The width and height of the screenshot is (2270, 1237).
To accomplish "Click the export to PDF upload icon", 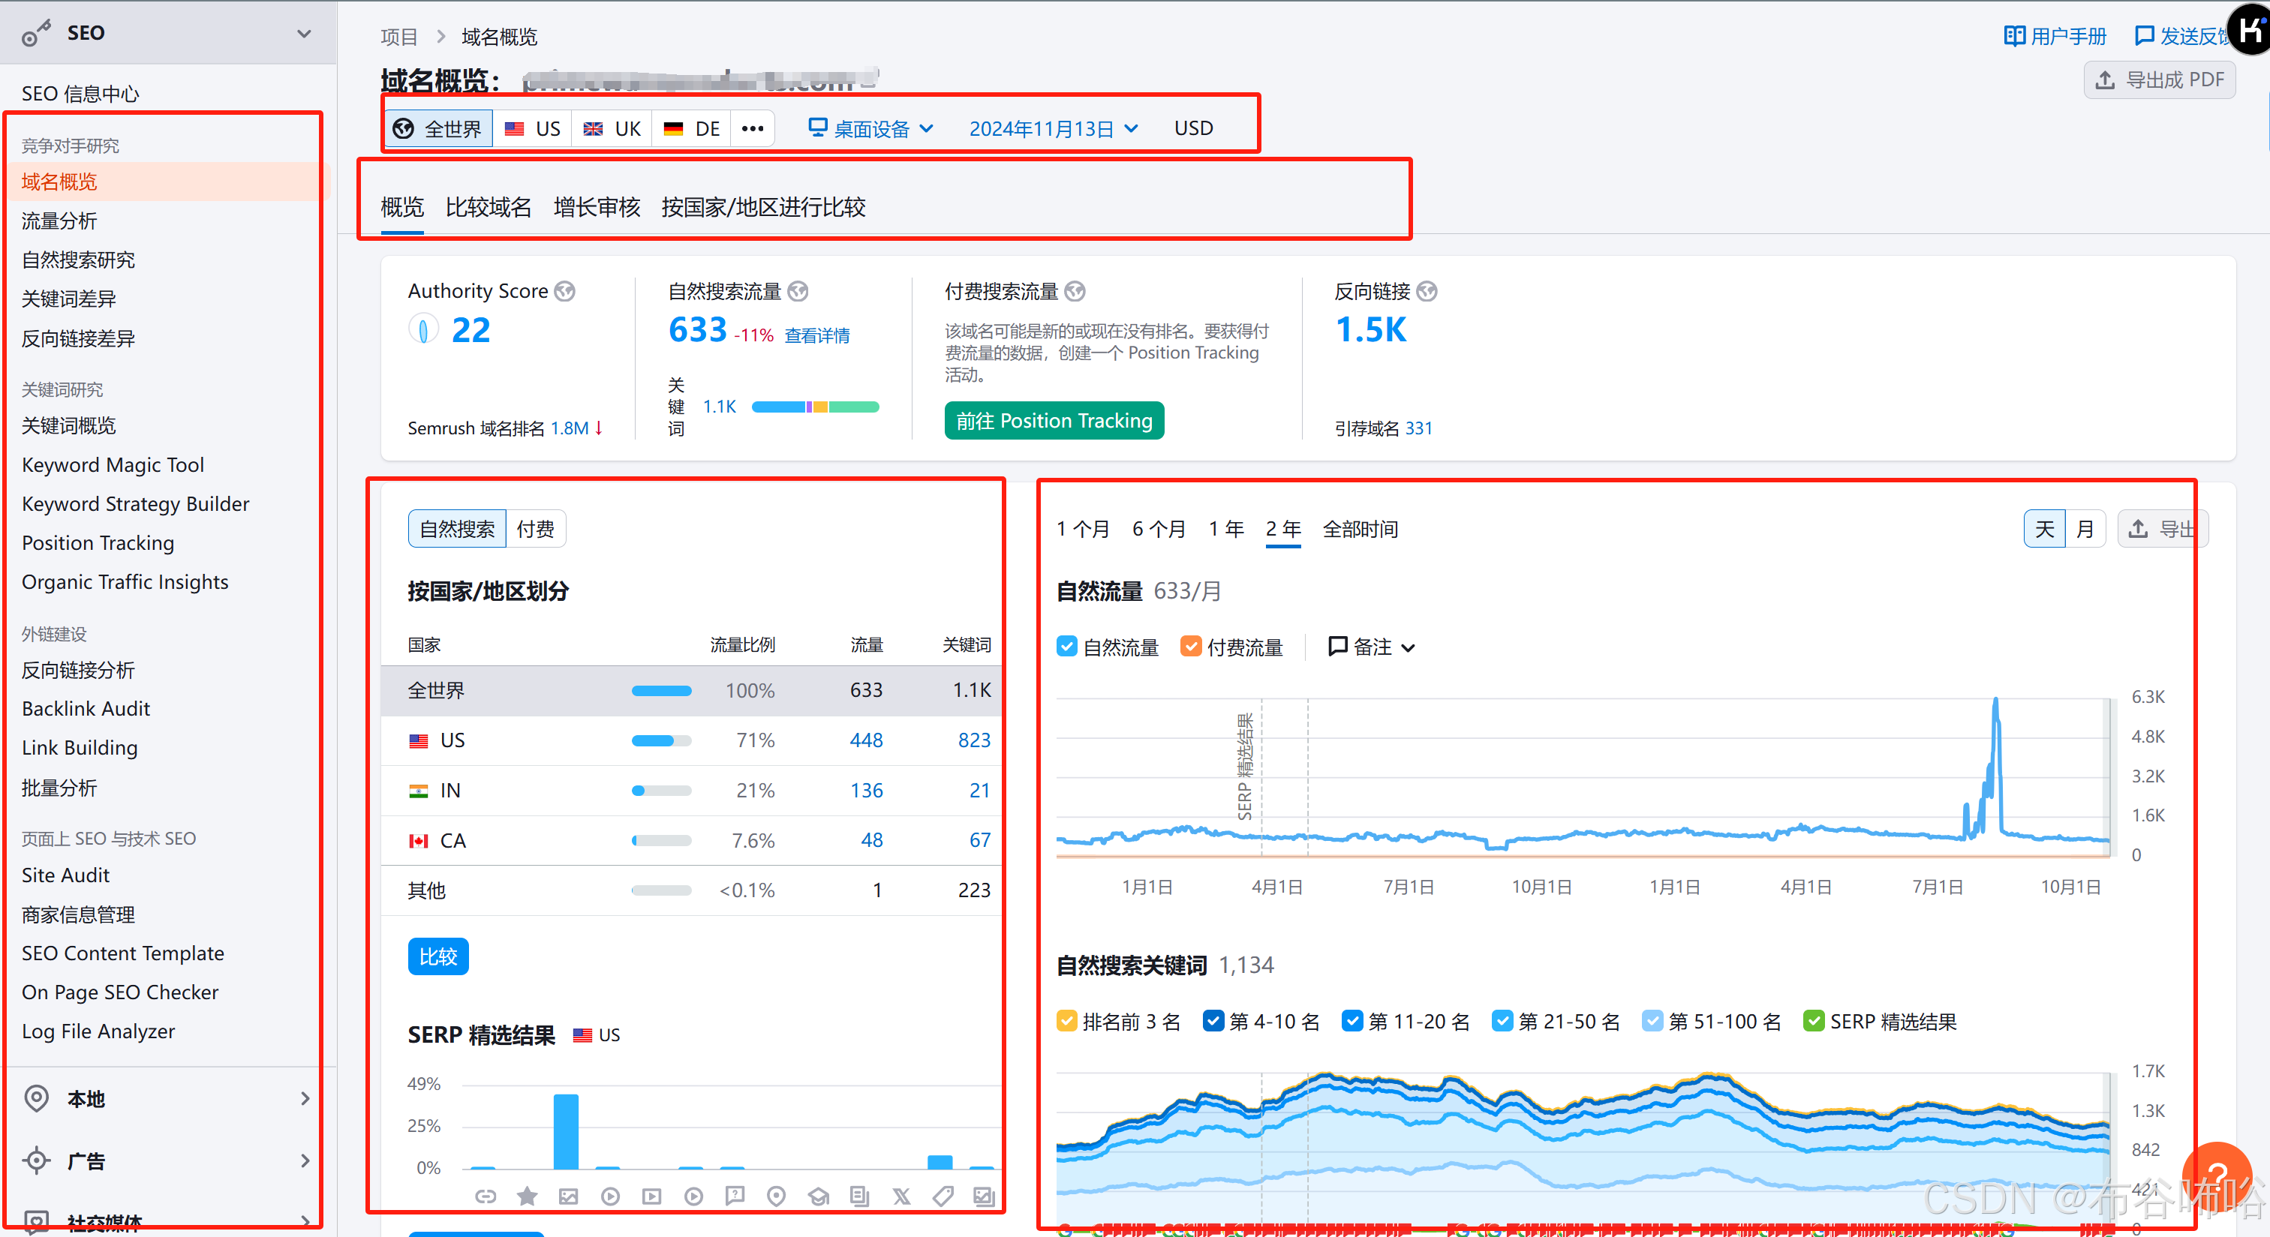I will click(x=2104, y=80).
